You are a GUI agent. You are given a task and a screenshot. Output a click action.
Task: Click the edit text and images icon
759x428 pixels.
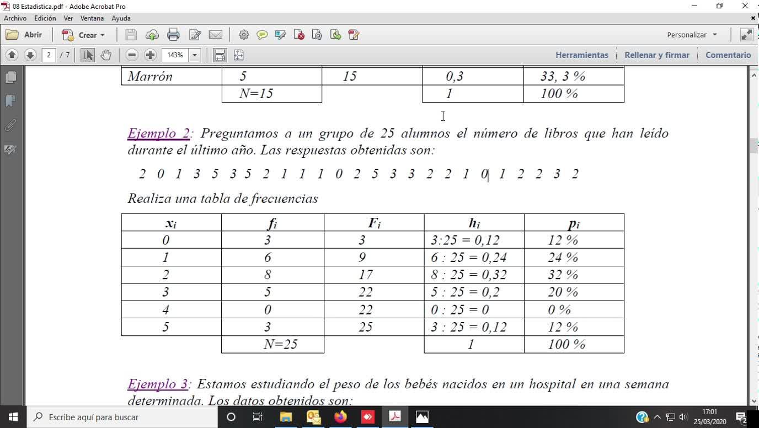195,35
